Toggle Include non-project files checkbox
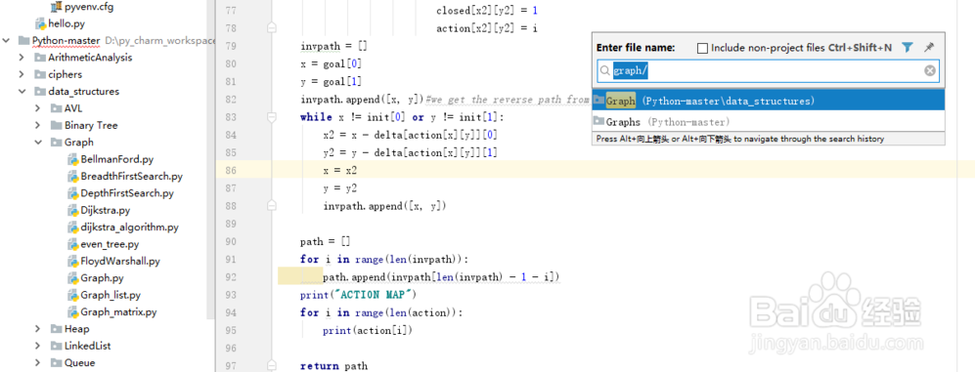 click(x=703, y=48)
